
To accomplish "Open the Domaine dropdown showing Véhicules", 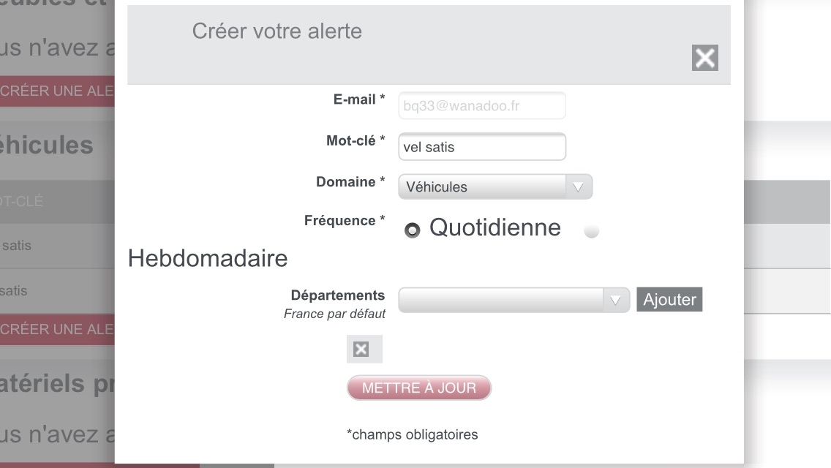I will point(483,187).
